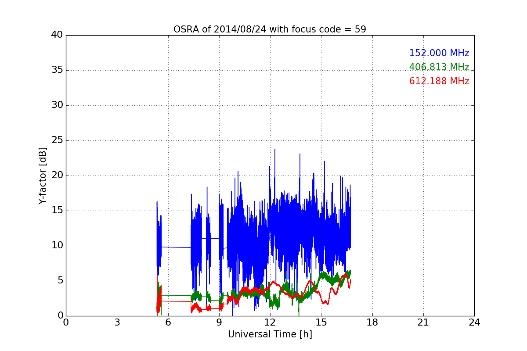Click the y-axis tick label 25
This screenshot has width=527, height=351.
click(57, 140)
